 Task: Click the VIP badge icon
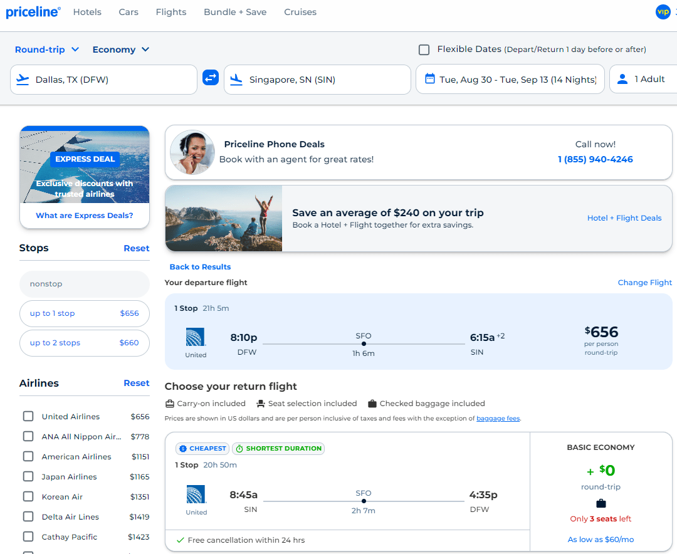(663, 12)
